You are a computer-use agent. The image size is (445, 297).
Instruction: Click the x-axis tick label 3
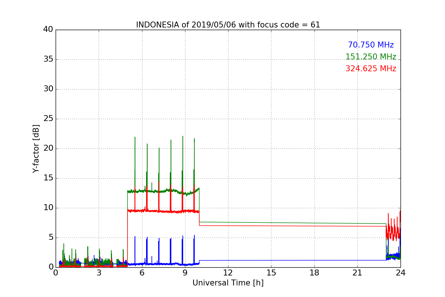click(x=99, y=273)
